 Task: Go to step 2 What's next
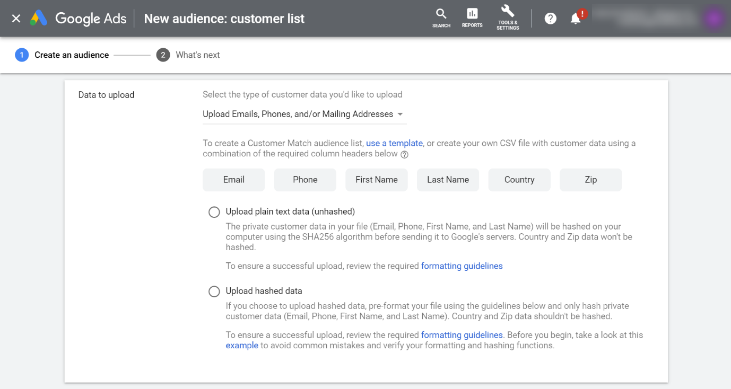click(x=188, y=55)
